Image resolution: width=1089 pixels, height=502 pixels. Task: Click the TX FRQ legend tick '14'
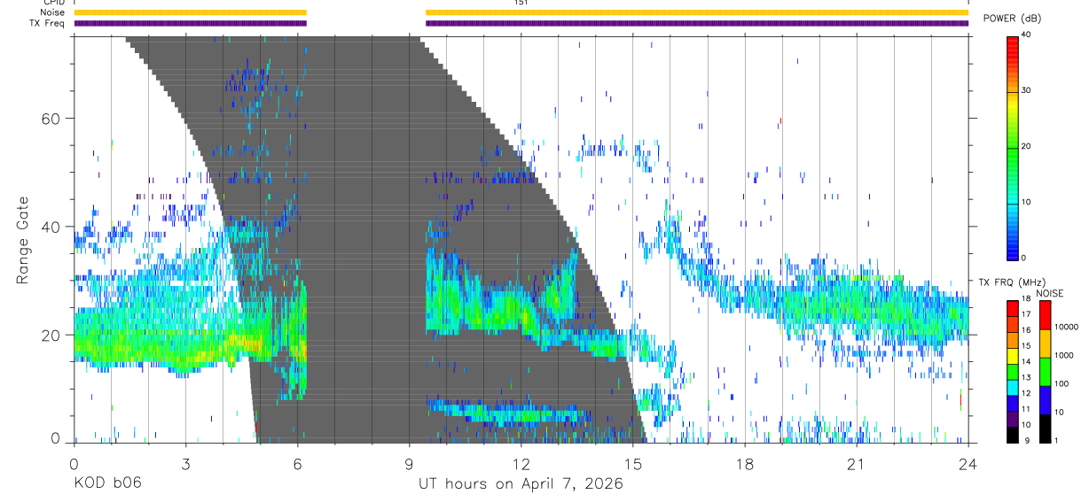coord(1026,361)
